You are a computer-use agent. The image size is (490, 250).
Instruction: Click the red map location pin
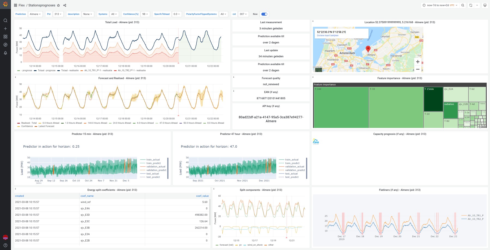[x=368, y=49]
